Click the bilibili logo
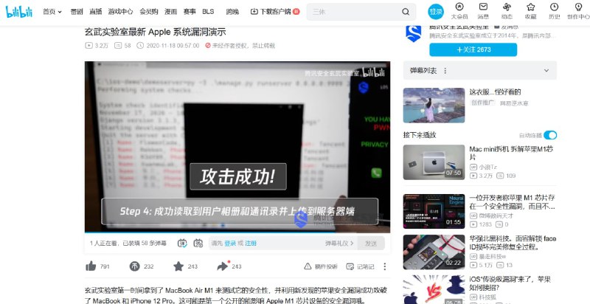590x304 pixels. (x=19, y=11)
